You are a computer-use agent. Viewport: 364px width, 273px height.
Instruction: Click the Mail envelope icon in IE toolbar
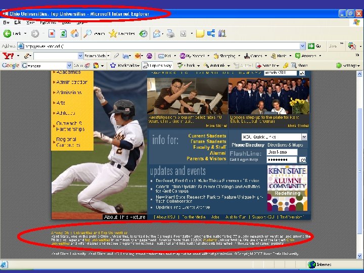pos(157,34)
